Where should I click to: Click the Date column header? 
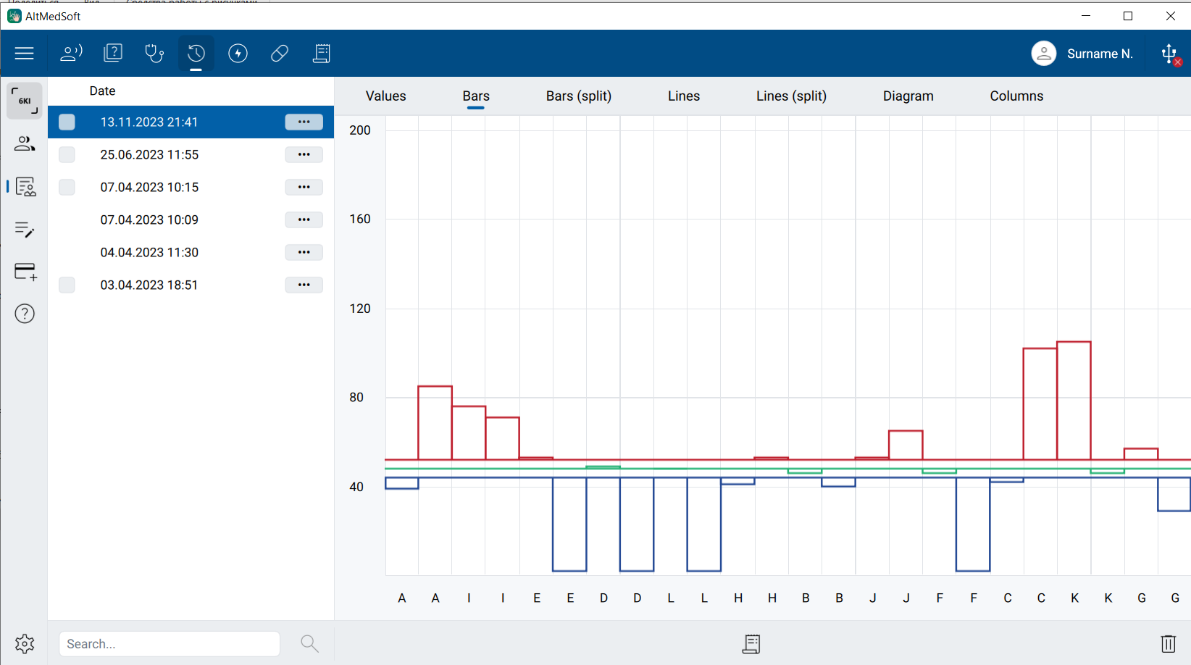coord(102,91)
